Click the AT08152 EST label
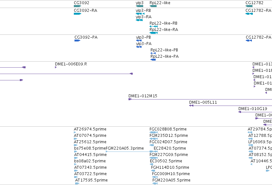This screenshot has width=272, height=185. pyautogui.click(x=260, y=155)
